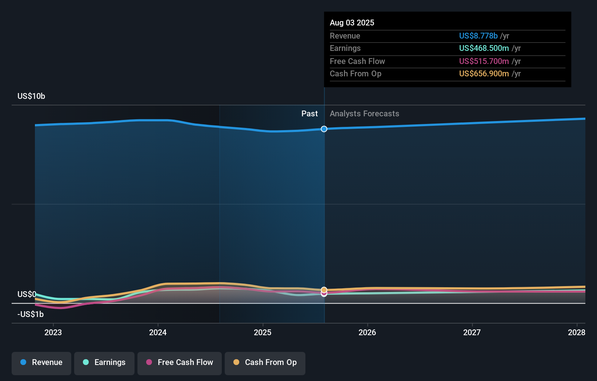Click the orange Cash From Op legend dot
The height and width of the screenshot is (381, 597).
(x=236, y=362)
